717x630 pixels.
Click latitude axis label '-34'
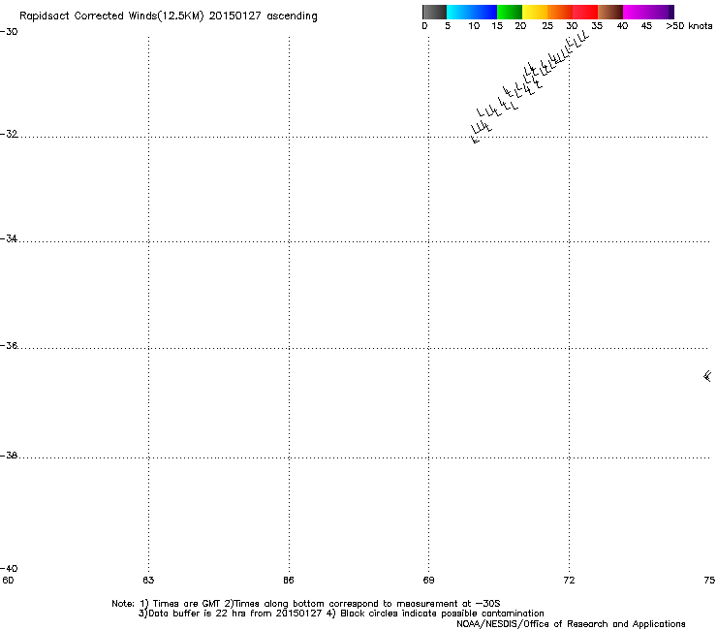point(9,238)
